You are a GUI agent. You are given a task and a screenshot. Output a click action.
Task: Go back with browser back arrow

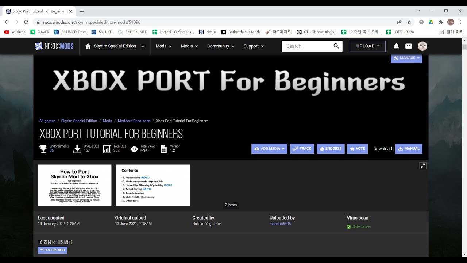7,22
